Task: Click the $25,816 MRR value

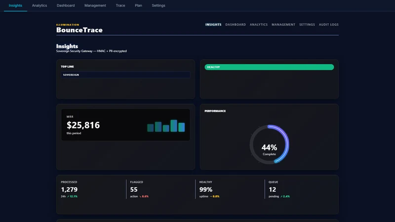Action: 83,125
